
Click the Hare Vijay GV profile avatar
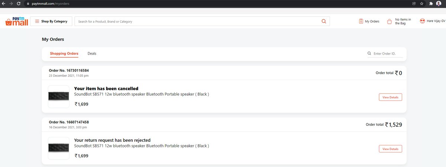point(422,22)
